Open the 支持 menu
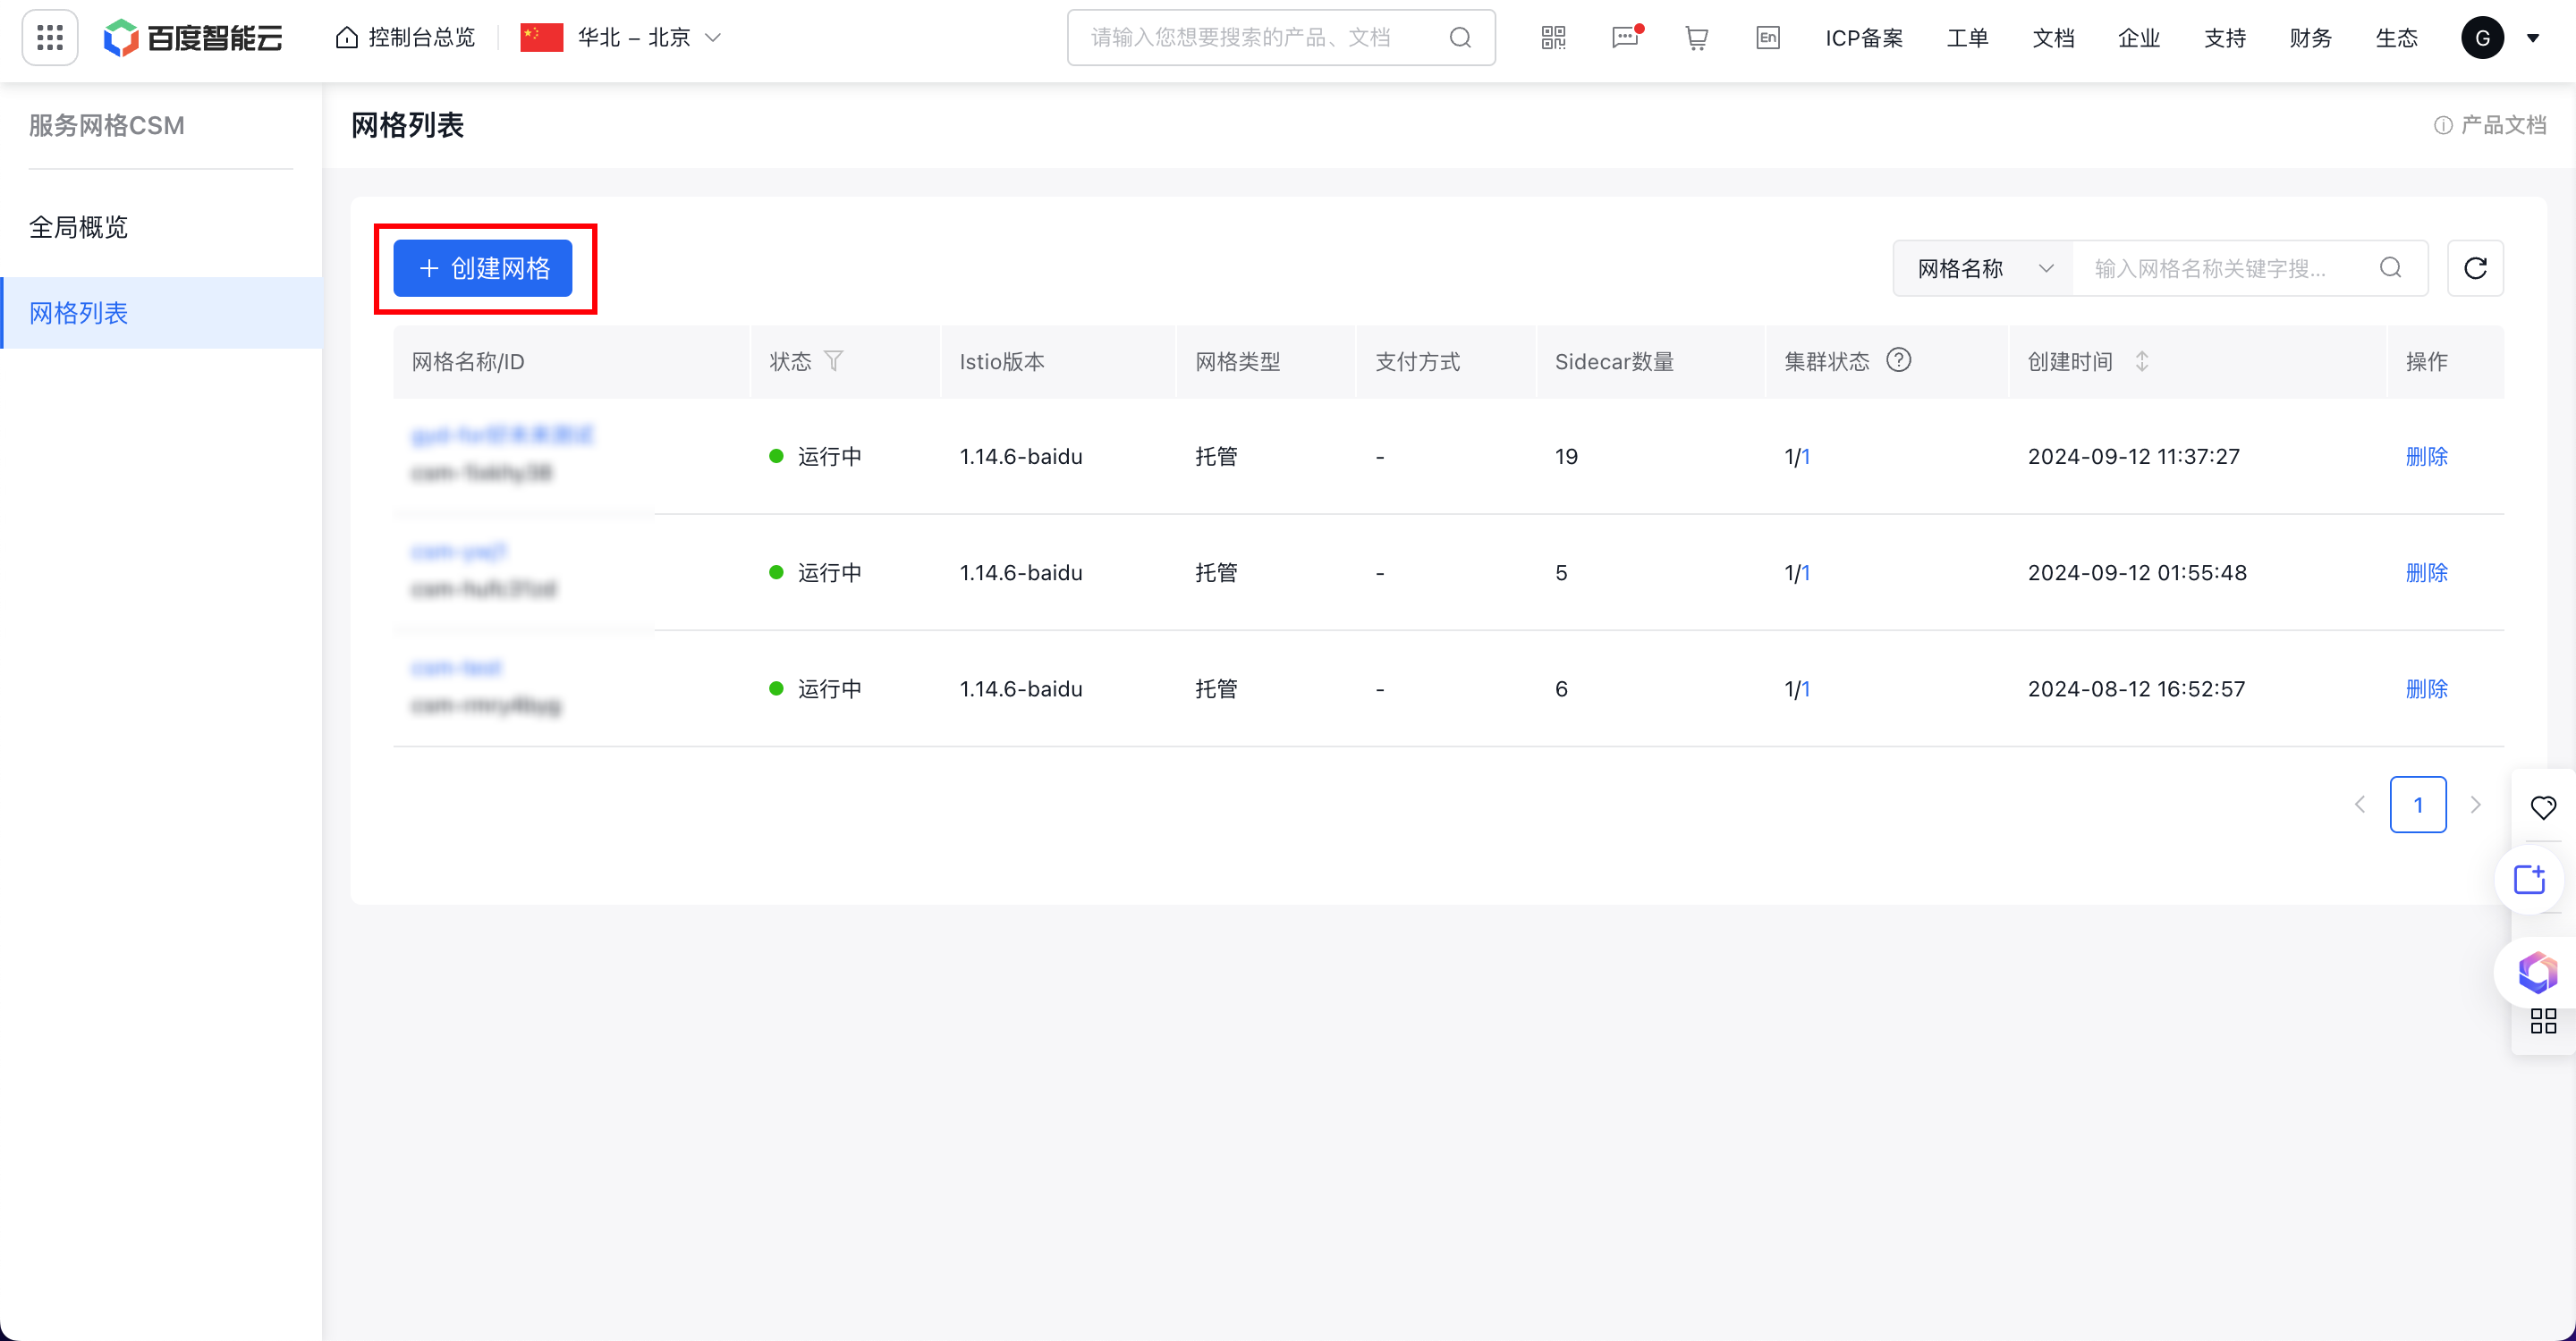The image size is (2576, 1341). click(2225, 38)
